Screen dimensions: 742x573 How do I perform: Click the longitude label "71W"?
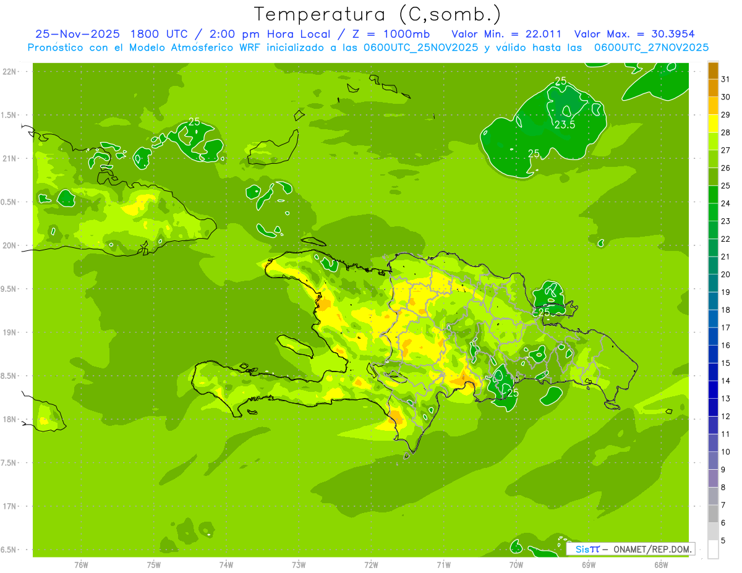pyautogui.click(x=443, y=565)
